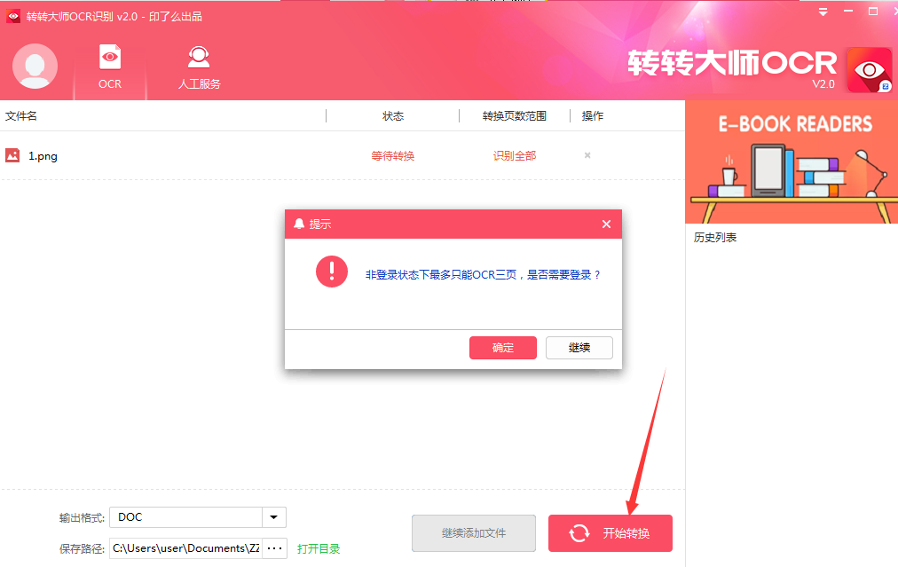Click the user avatar icon
This screenshot has width=898, height=567.
tap(35, 67)
